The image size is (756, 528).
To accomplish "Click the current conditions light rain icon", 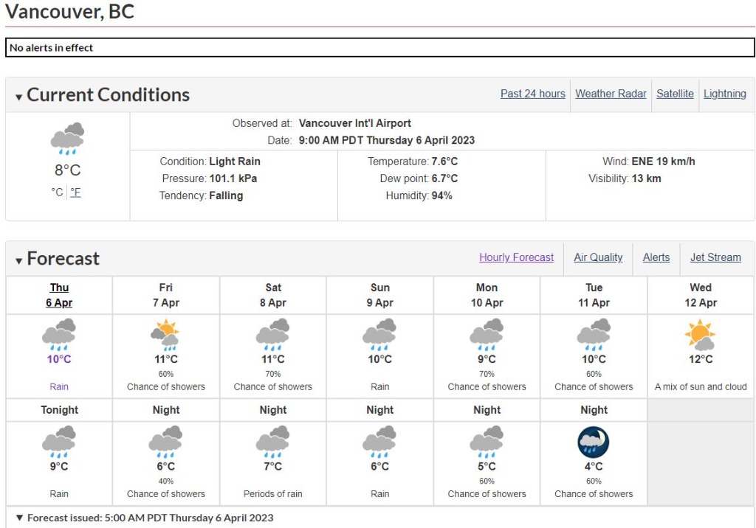I will [67, 139].
